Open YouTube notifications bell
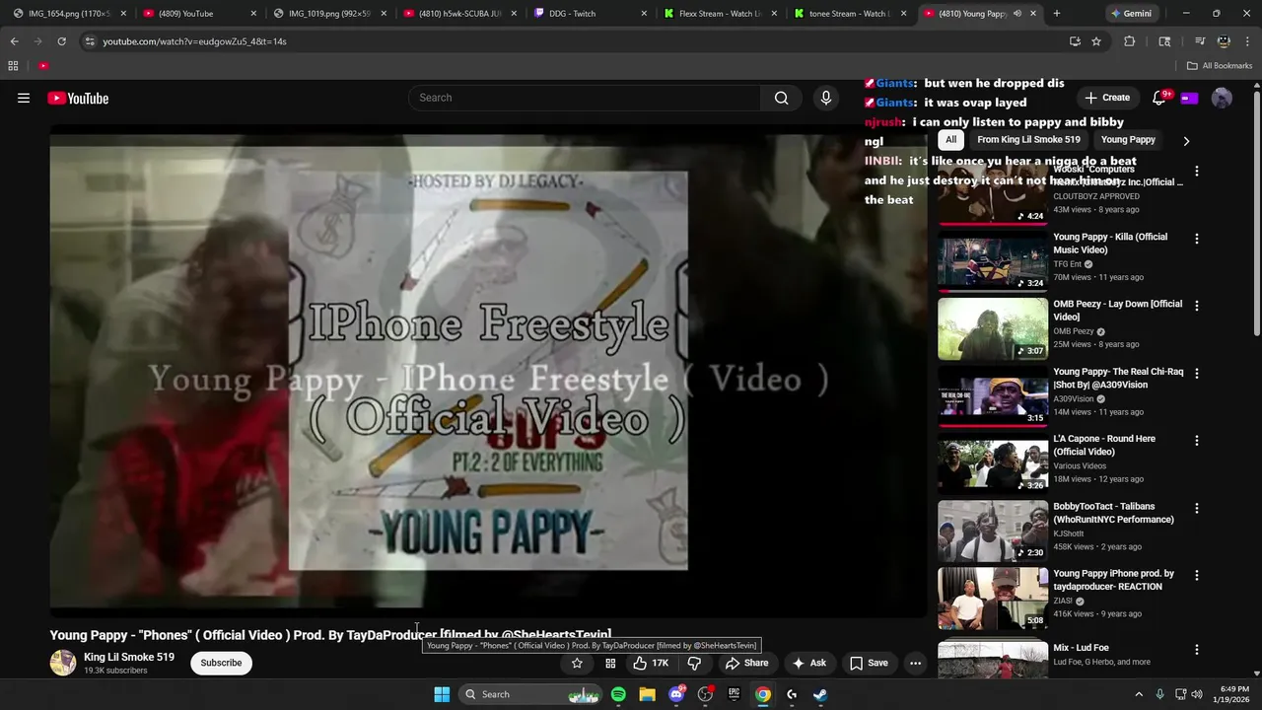1262x710 pixels. [x=1159, y=98]
